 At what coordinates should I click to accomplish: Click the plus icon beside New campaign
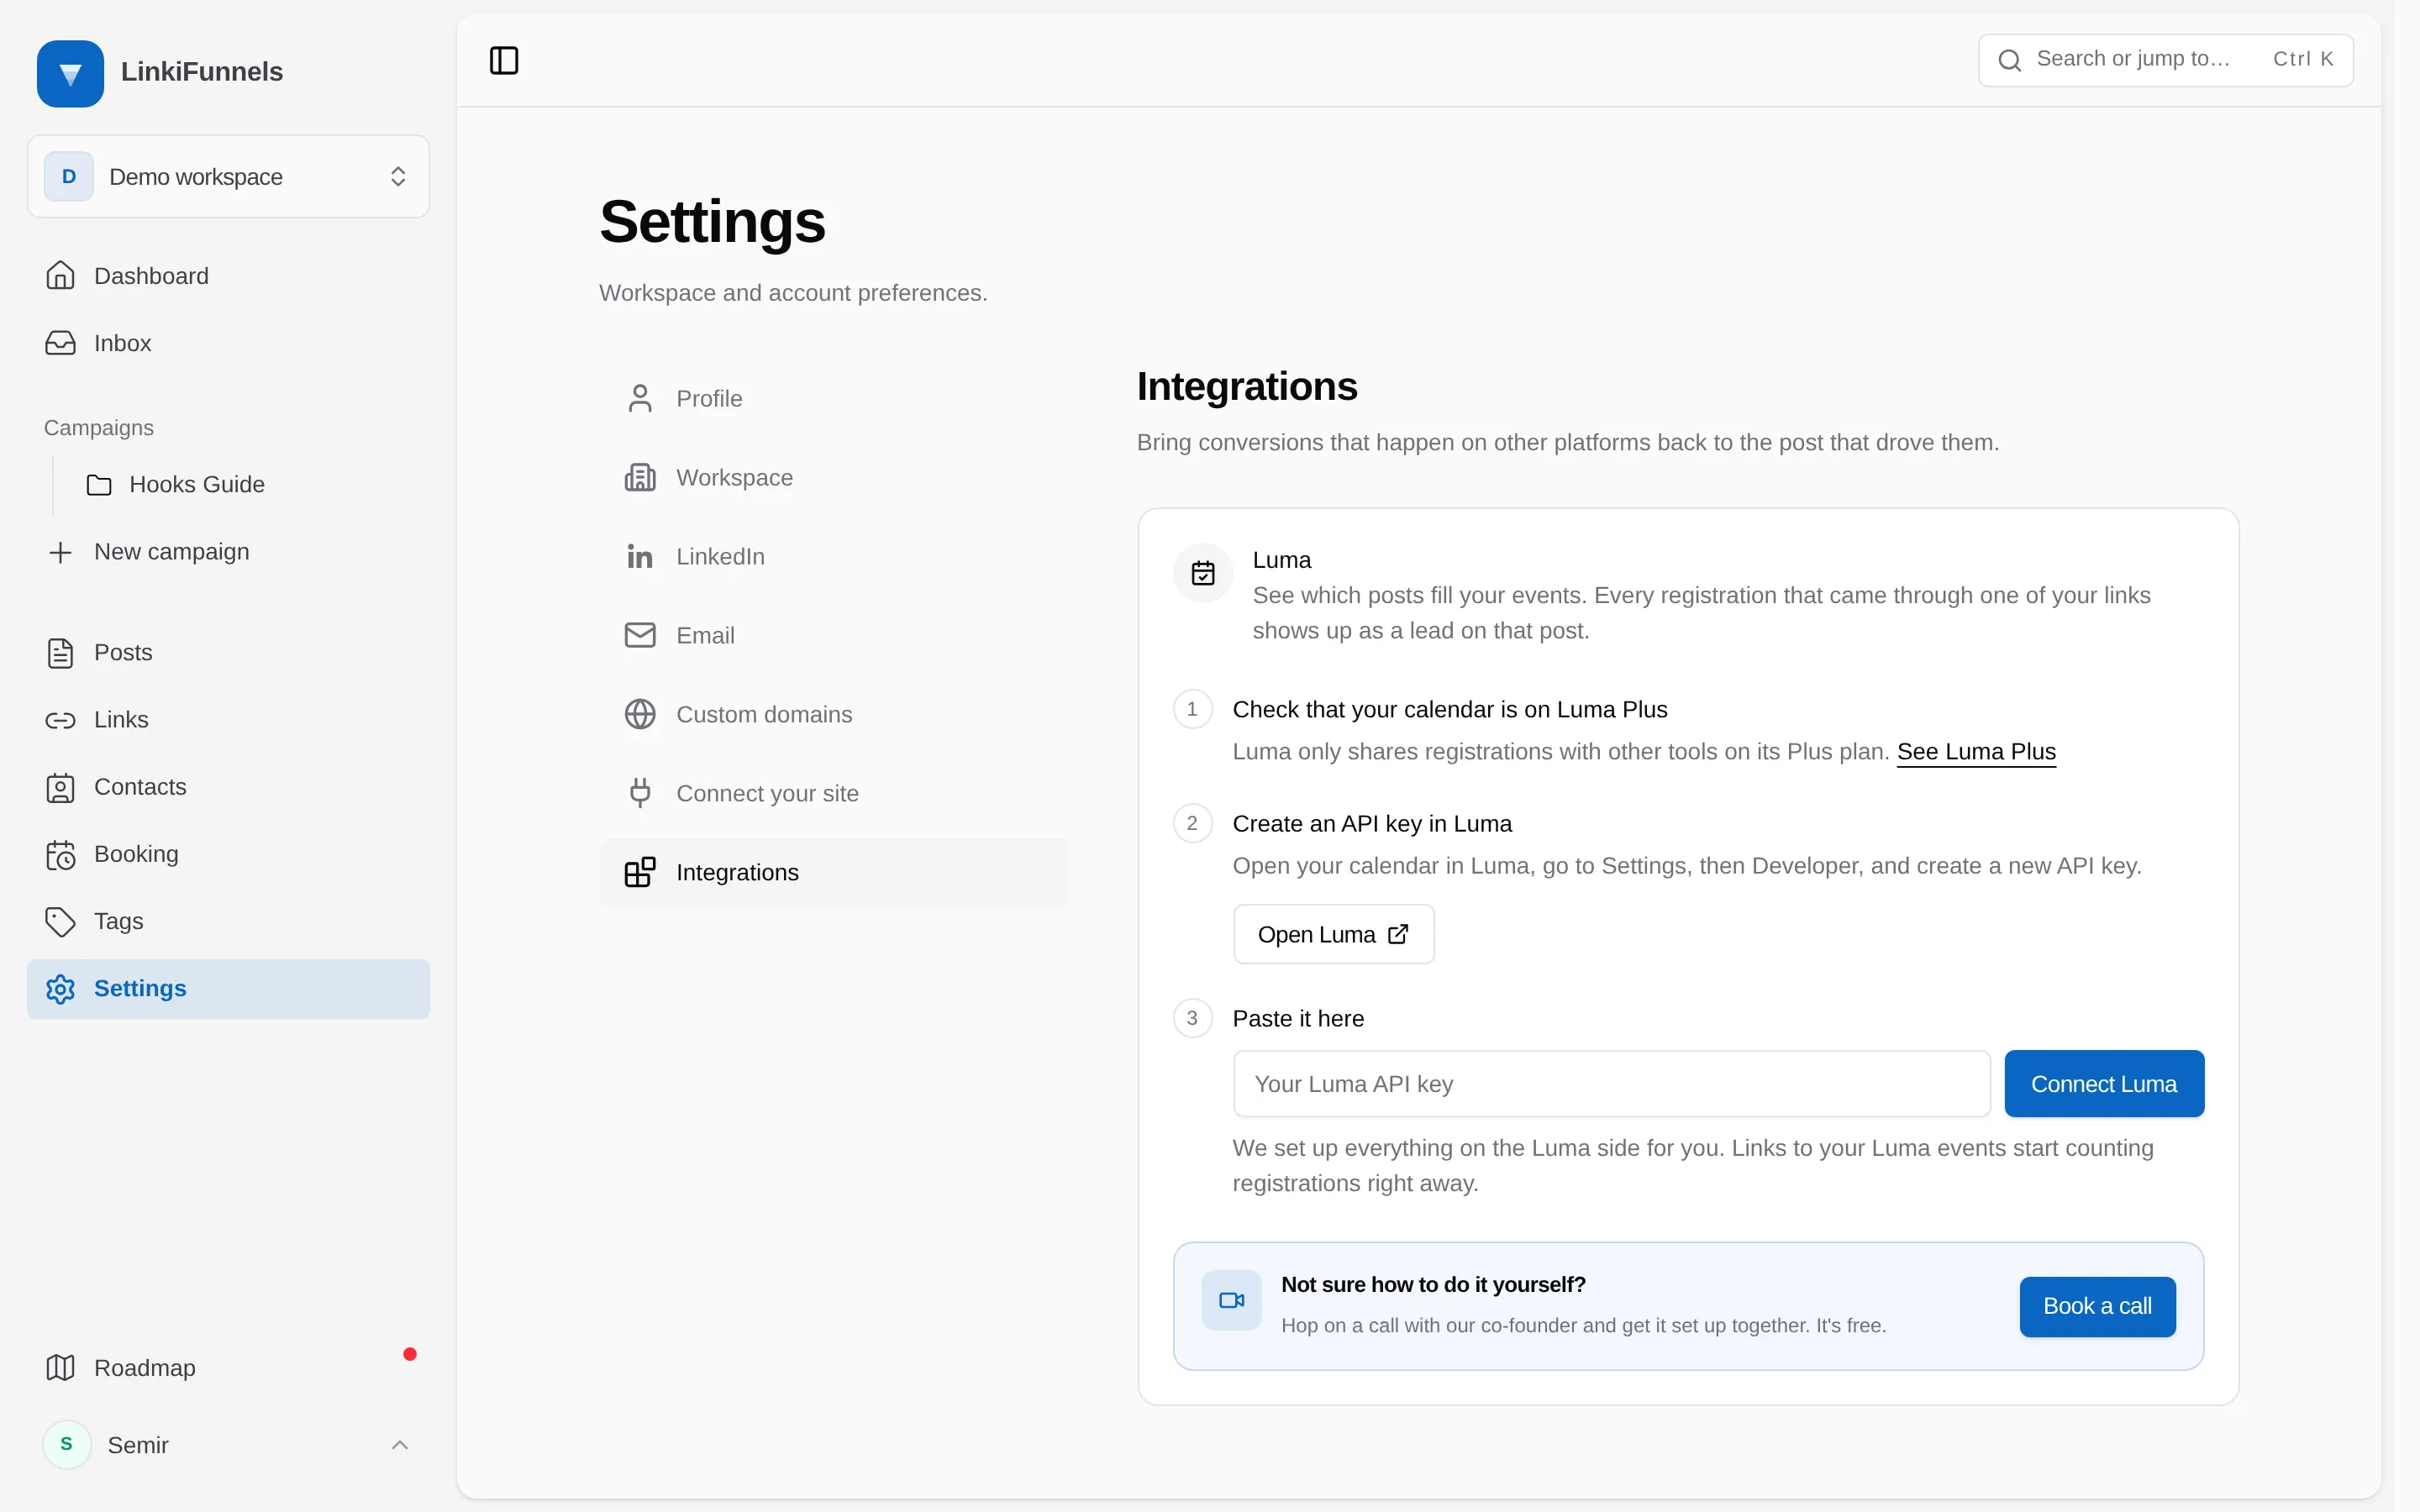60,552
